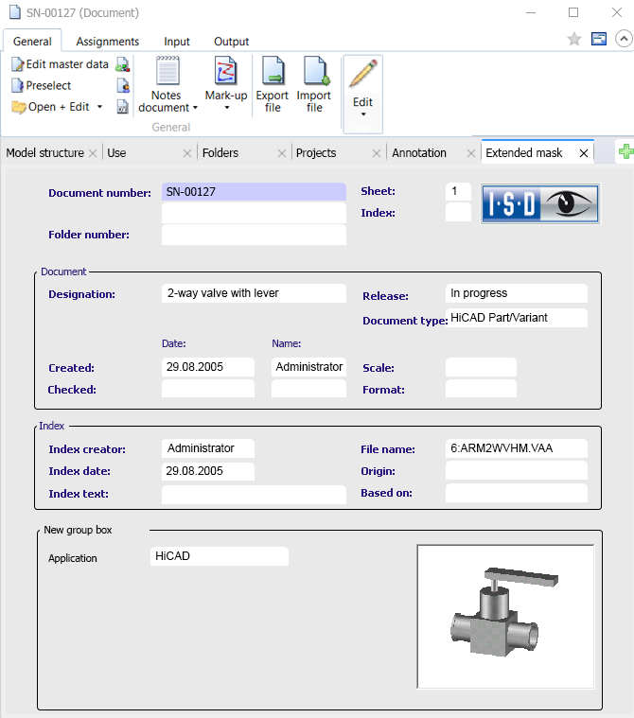Click the ISD eye logo
The image size is (634, 718).
click(x=540, y=203)
